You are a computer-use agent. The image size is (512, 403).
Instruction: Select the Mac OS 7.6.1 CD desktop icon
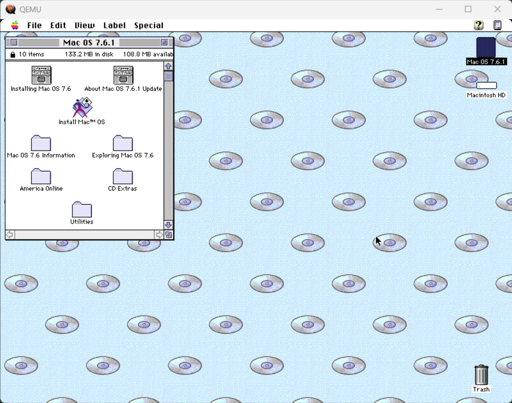(486, 47)
